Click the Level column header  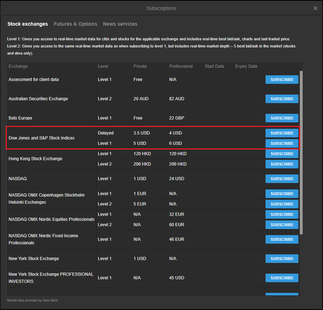click(x=103, y=66)
